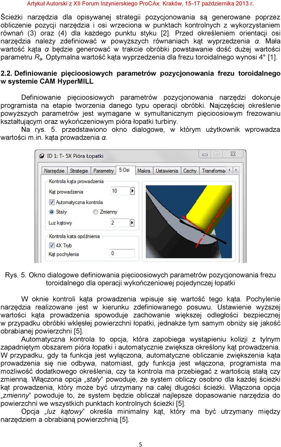
Task: Switch to the Makra tab
Action: [144, 171]
